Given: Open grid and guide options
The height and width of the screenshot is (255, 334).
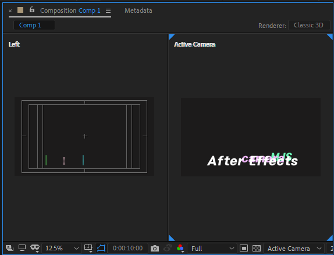Looking at the screenshot, I should pos(88,248).
